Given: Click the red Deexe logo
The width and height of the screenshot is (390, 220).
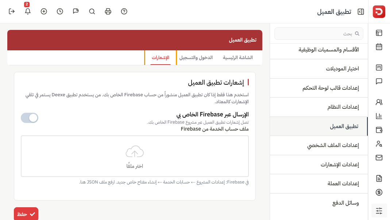Looking at the screenshot, I should (x=379, y=12).
